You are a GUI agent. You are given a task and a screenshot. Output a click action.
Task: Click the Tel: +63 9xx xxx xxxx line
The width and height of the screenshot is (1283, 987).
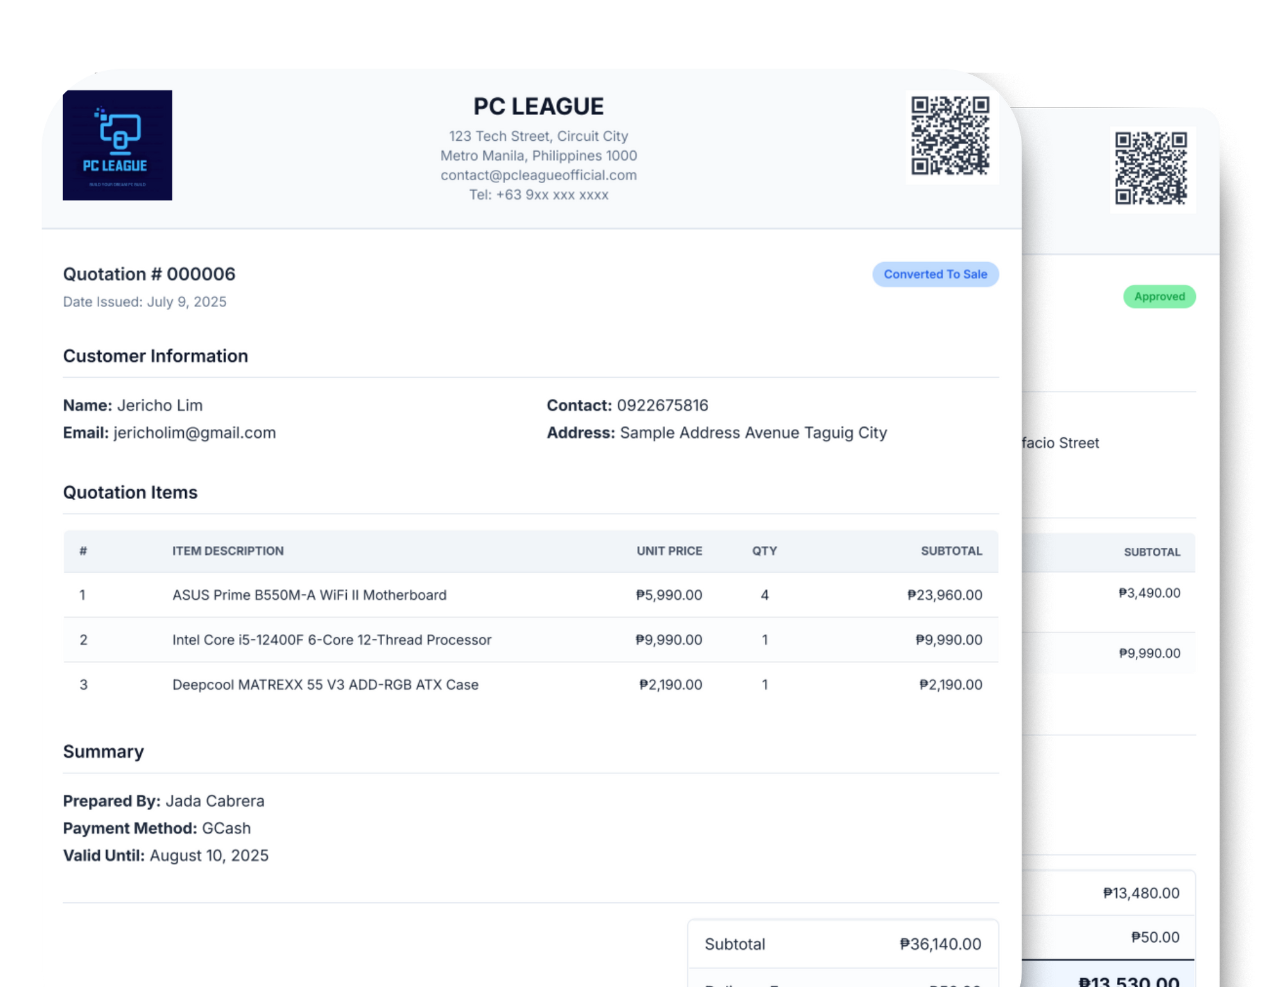pos(539,195)
